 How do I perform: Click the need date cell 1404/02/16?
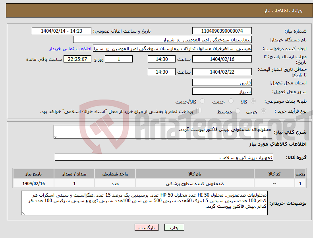click(33, 183)
